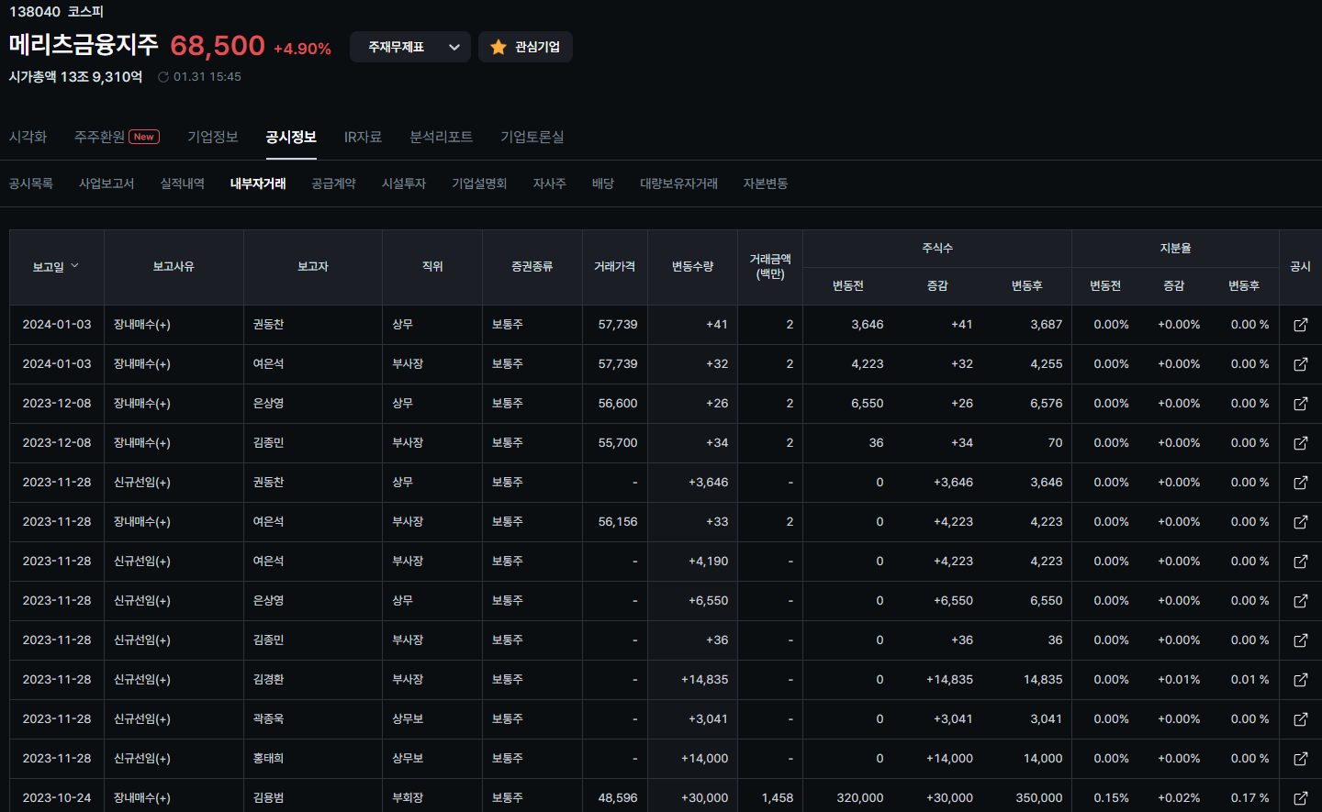Open disclosure link for 여은석 신규선임 +4,190 row
This screenshot has height=812, width=1322.
[1300, 562]
